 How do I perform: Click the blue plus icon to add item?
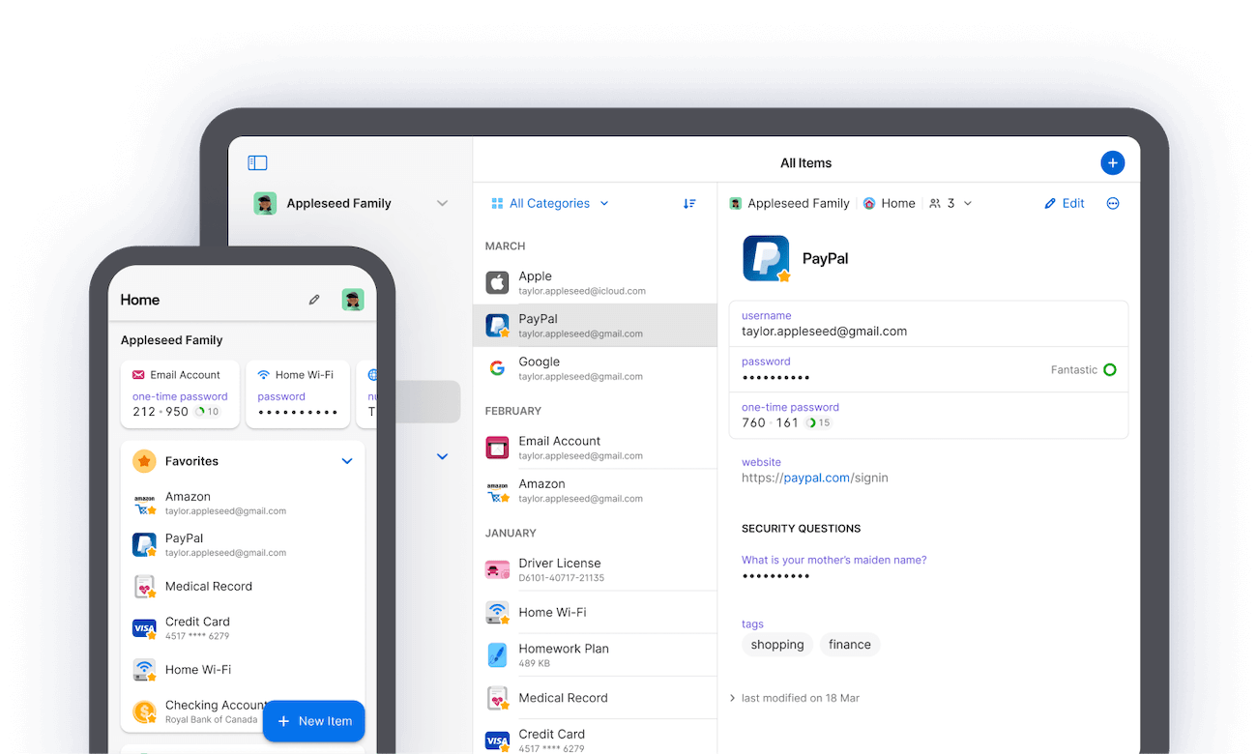point(1113,162)
